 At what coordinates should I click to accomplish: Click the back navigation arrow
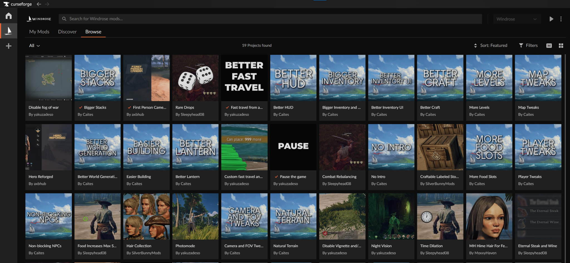click(x=39, y=4)
